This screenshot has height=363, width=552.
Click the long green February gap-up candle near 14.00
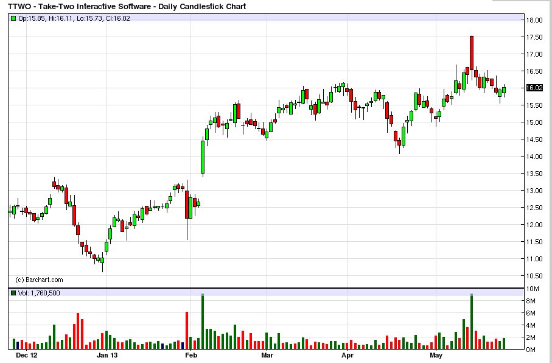tap(203, 157)
